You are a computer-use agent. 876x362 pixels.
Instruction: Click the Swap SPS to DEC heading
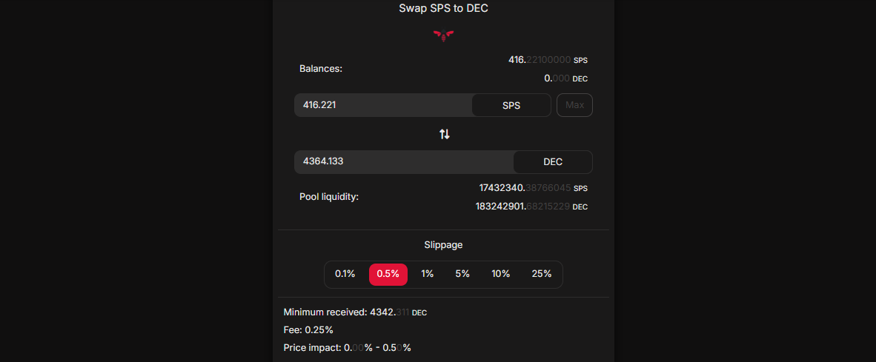pyautogui.click(x=444, y=8)
